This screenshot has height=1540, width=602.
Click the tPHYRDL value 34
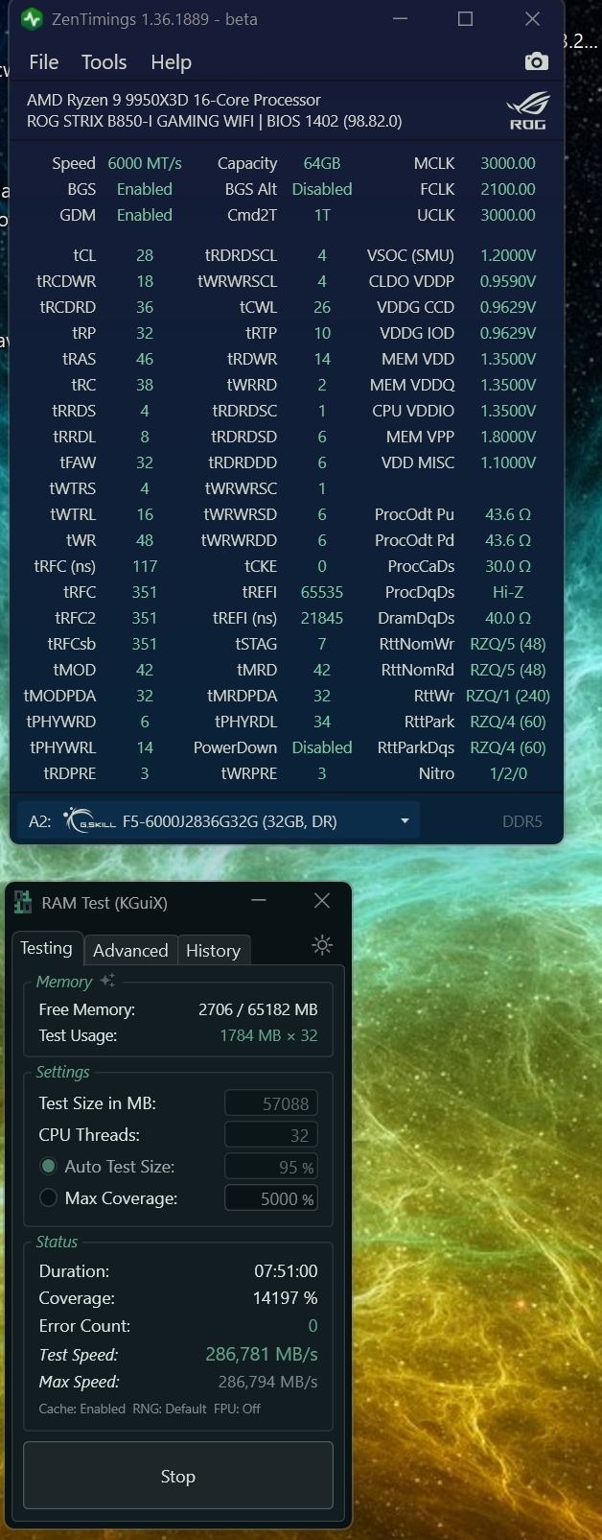point(322,722)
